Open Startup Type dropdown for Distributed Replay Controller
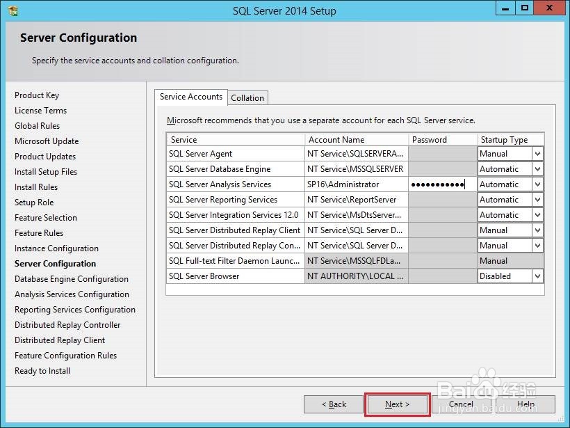The width and height of the screenshot is (570, 428). [537, 246]
